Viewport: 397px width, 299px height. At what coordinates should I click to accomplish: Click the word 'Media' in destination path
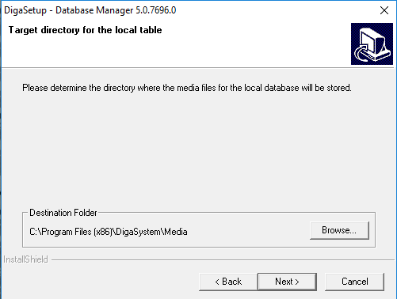point(176,232)
